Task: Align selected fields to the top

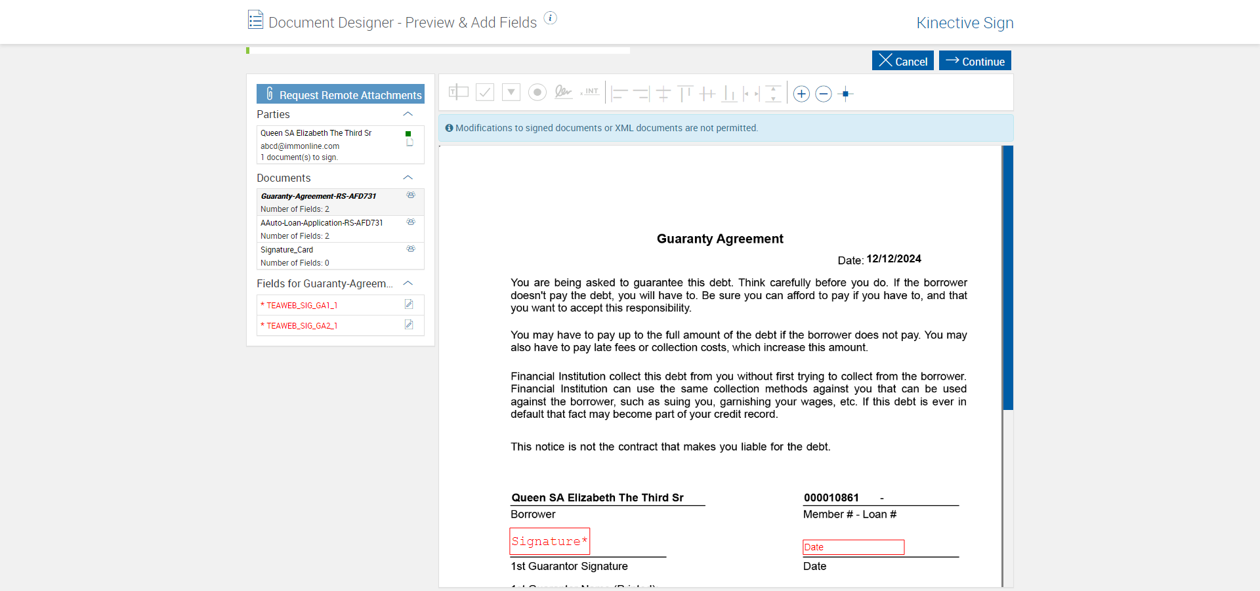Action: click(x=686, y=94)
